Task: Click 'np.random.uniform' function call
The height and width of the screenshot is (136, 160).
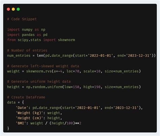Action: point(44,87)
